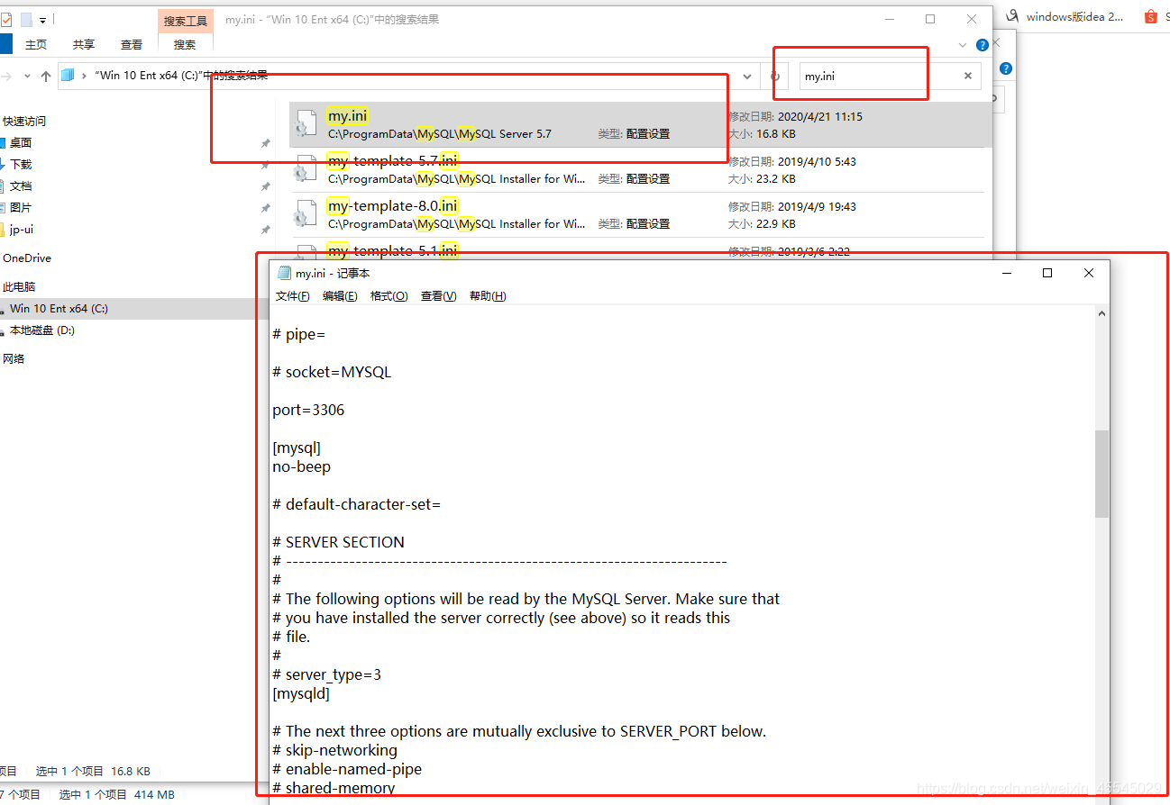The width and height of the screenshot is (1170, 805).
Task: Open the jp-ui folder in the navigation pane
Action: (x=22, y=229)
